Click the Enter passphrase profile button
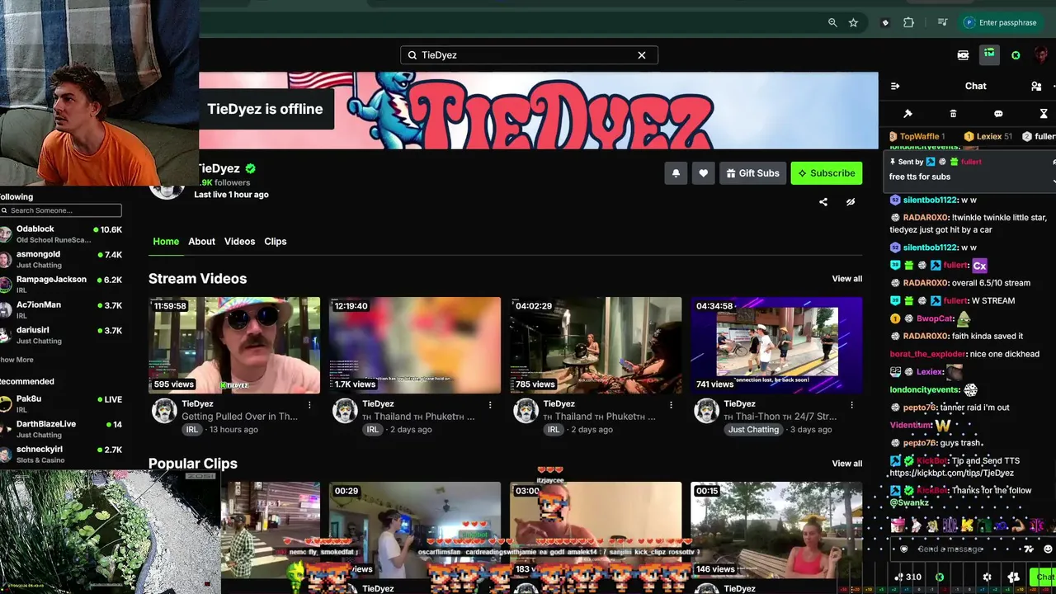The height and width of the screenshot is (594, 1056). [1000, 23]
